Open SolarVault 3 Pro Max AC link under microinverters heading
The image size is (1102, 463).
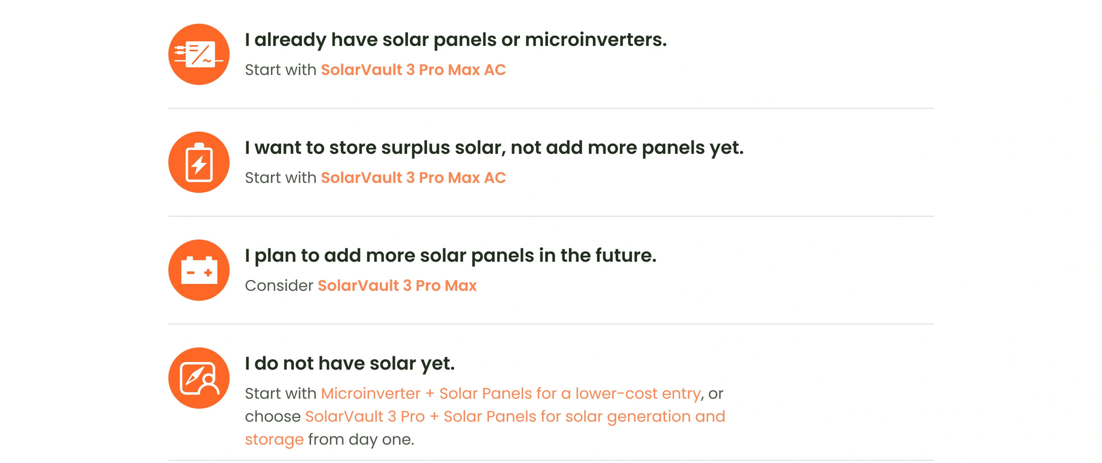pos(413,70)
